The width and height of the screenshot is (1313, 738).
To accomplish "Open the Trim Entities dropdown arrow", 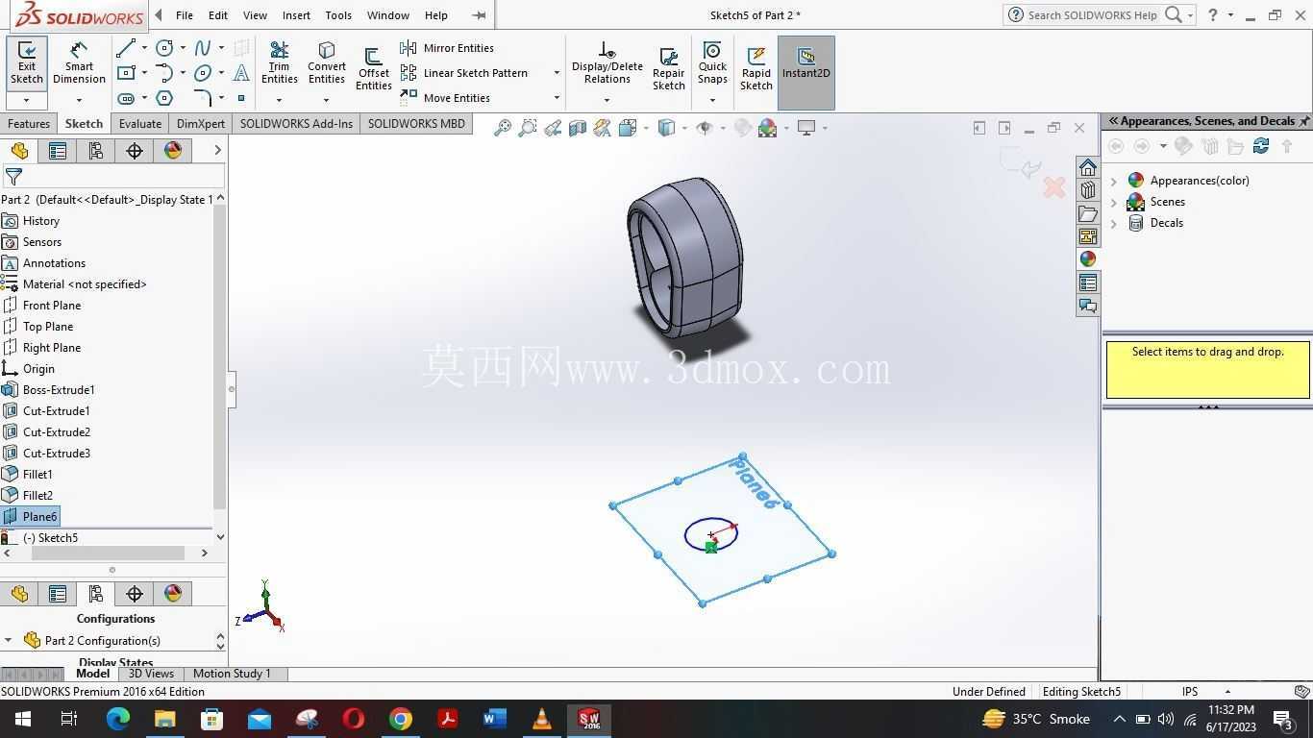I will (x=279, y=100).
